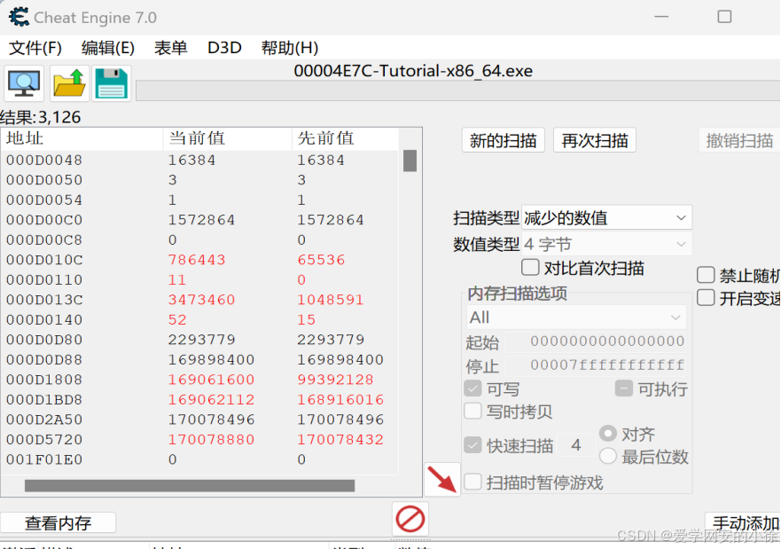
Task: Open the 文件(F) menu
Action: [35, 48]
